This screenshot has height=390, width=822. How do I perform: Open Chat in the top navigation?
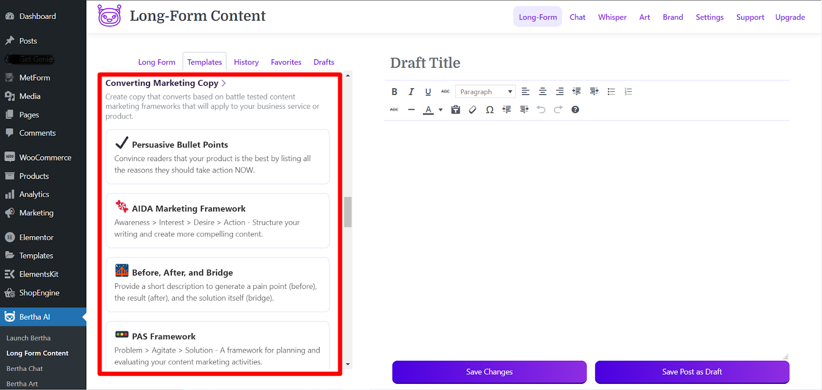[577, 17]
